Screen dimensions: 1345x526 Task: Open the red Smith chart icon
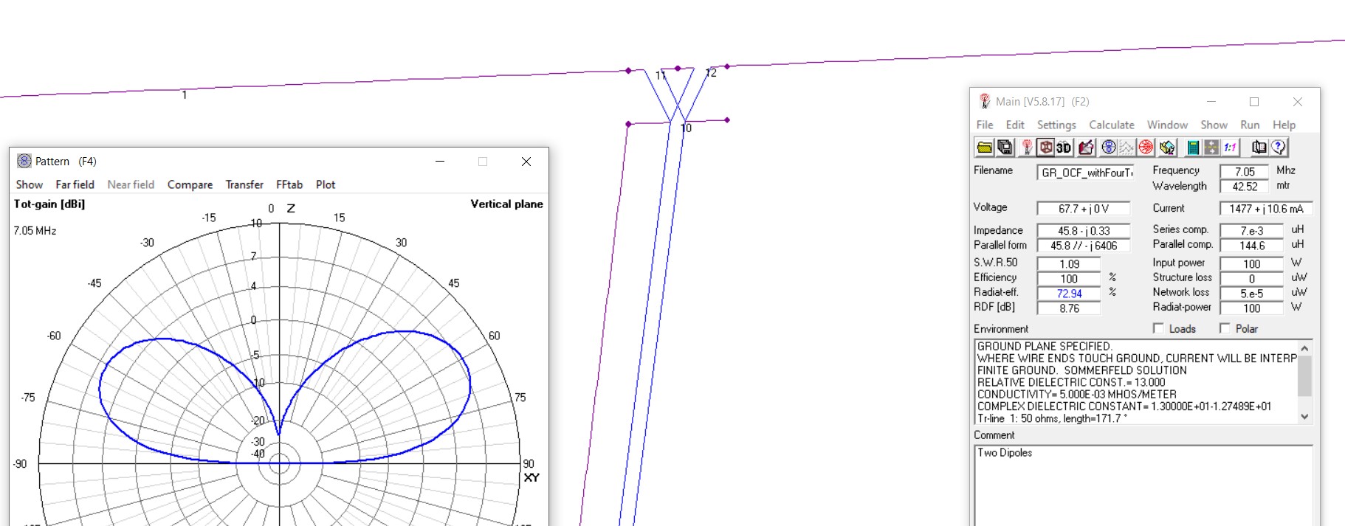tap(1146, 148)
